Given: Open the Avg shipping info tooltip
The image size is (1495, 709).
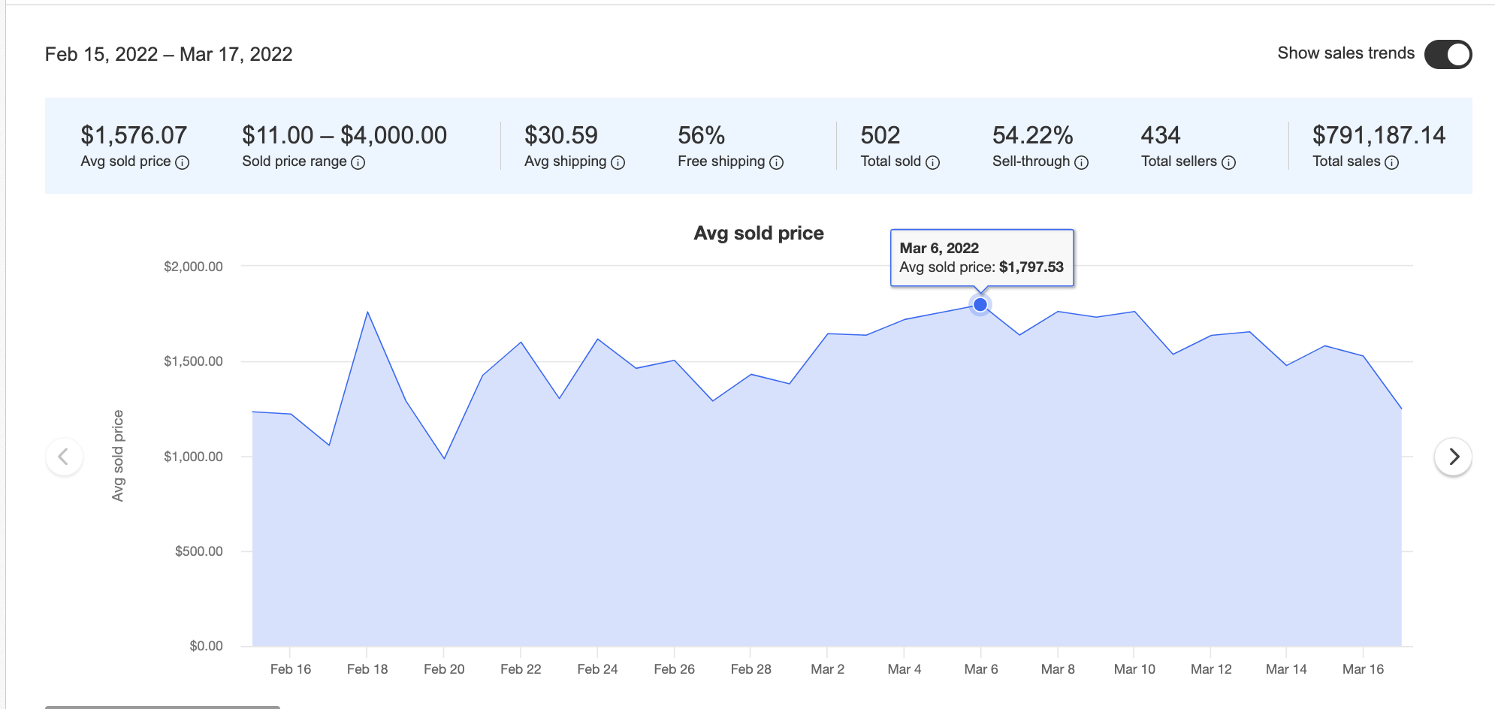Looking at the screenshot, I should tap(617, 161).
